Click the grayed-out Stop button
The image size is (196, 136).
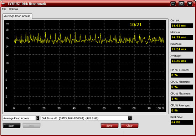coord(31,126)
